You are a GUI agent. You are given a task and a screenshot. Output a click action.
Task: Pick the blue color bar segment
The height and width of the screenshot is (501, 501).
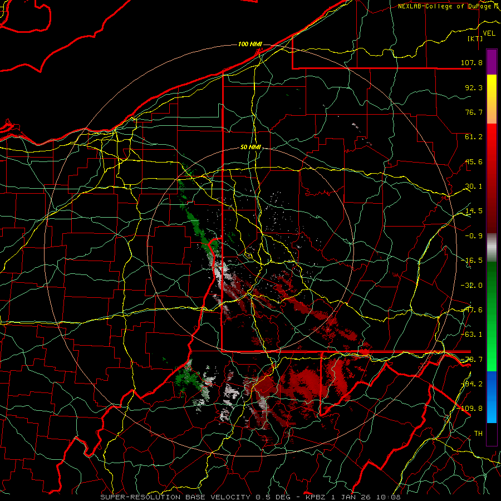(x=492, y=397)
